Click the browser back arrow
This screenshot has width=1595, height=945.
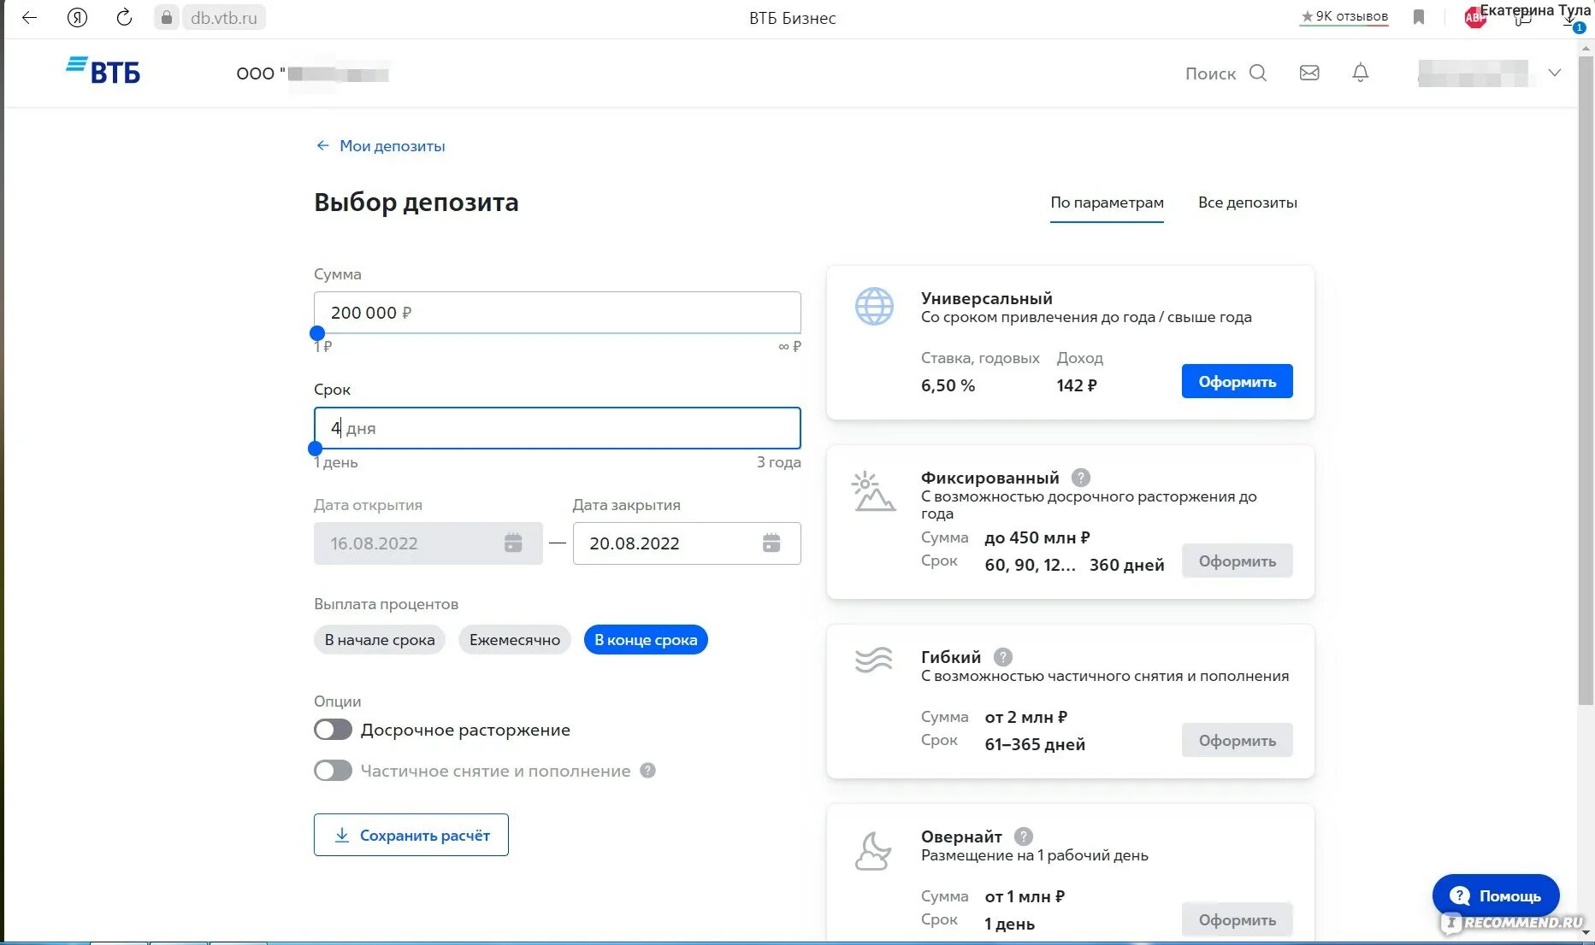tap(30, 17)
